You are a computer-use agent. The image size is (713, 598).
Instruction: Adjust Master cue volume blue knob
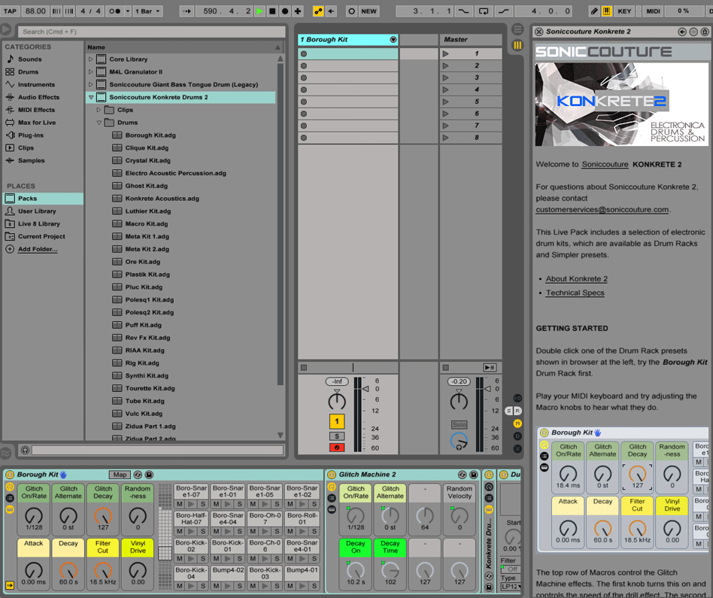click(x=459, y=441)
